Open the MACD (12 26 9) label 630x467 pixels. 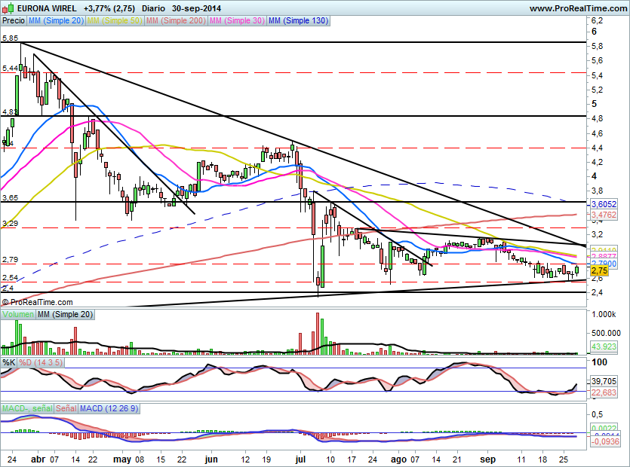tap(109, 408)
